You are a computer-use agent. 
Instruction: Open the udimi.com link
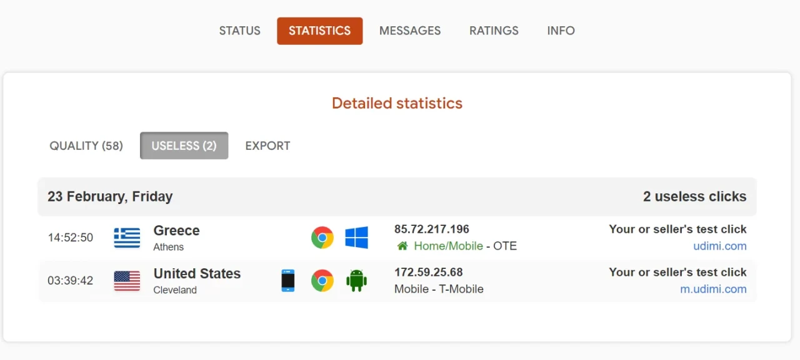coord(719,246)
